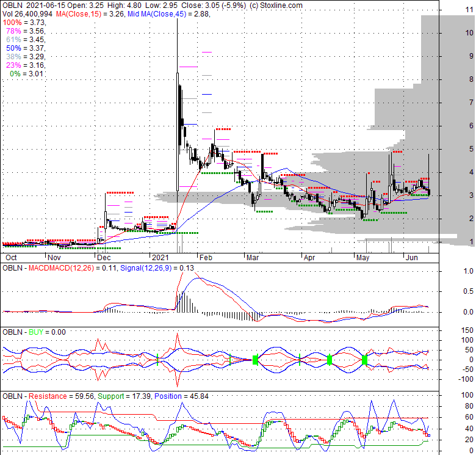
Task: Click the position panel axis value 80
Action: [x=469, y=406]
